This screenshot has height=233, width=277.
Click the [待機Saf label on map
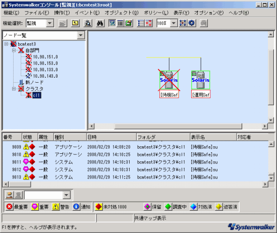[x=169, y=94]
